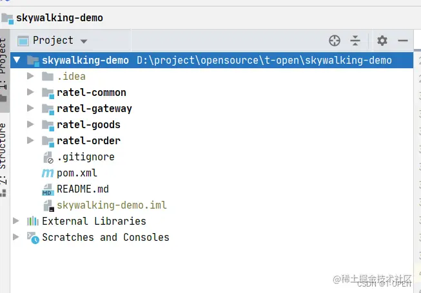Screen dimensions: 421x293
Task: Click the ratel-common module icon
Action: click(48, 93)
